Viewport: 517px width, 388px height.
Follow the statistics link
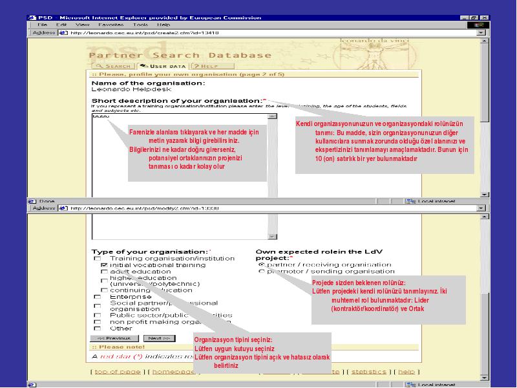click(368, 371)
